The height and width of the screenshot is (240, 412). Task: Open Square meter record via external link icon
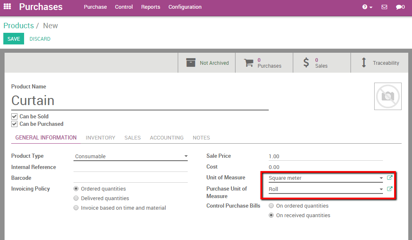click(390, 177)
